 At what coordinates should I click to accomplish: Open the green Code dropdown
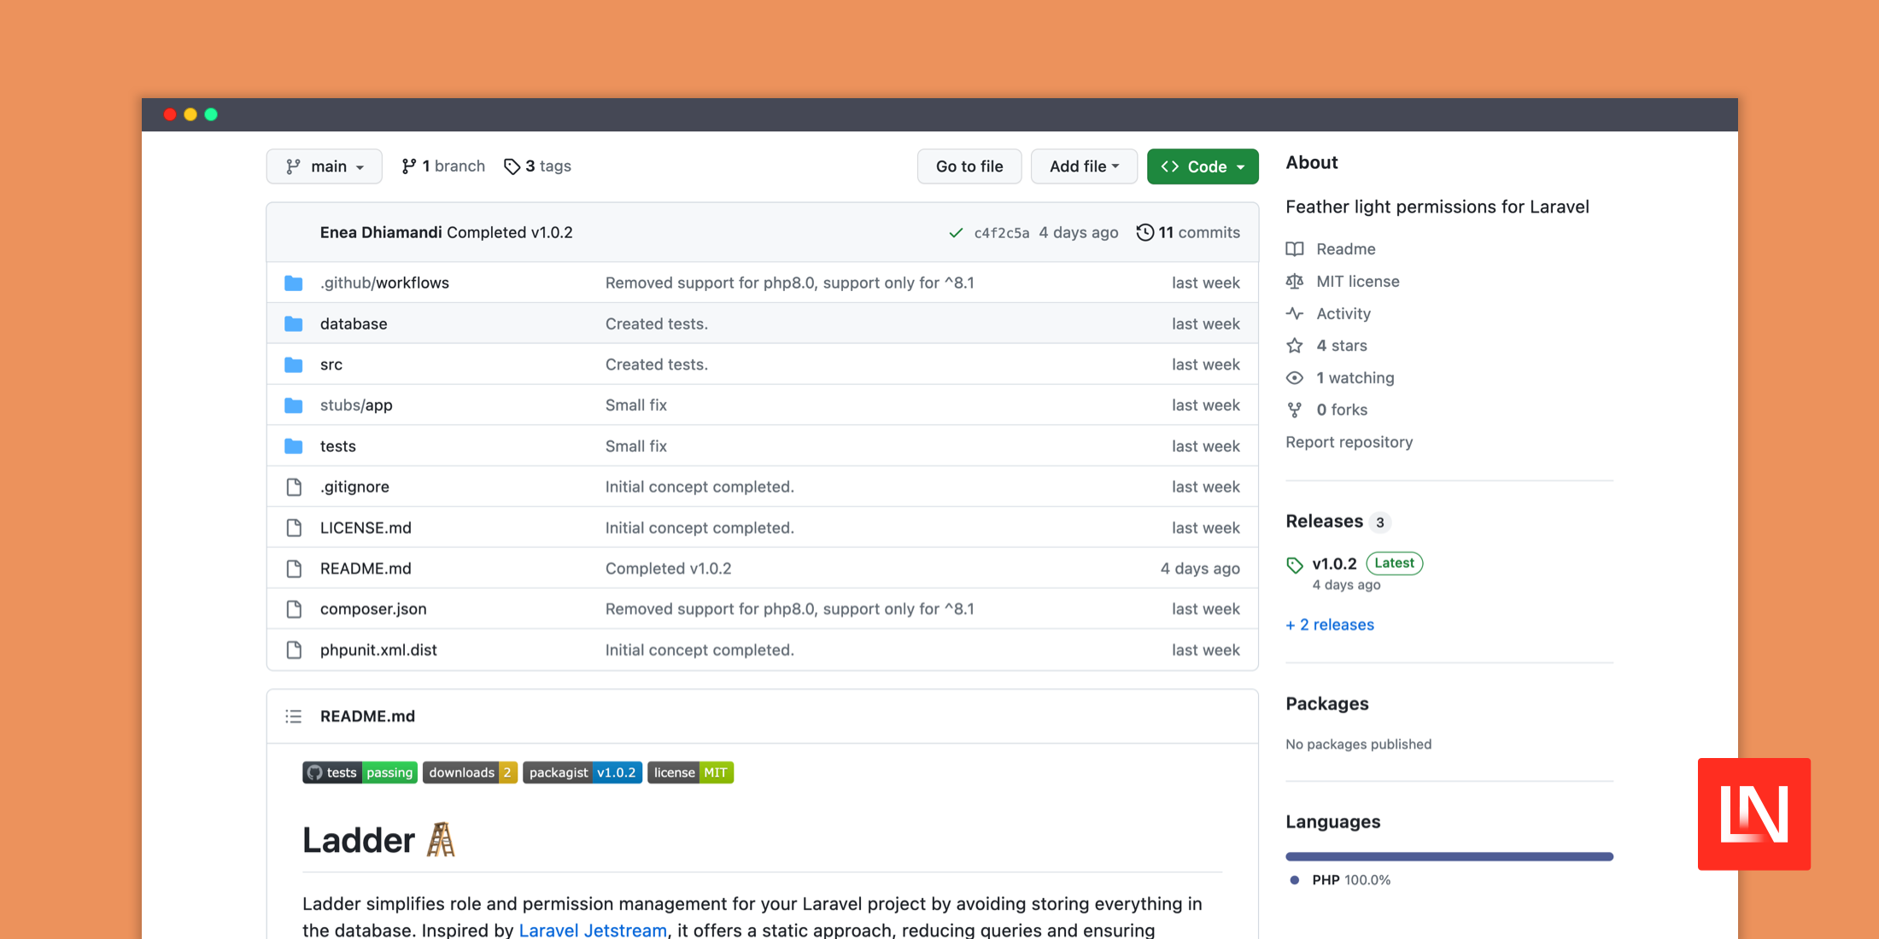[1202, 166]
